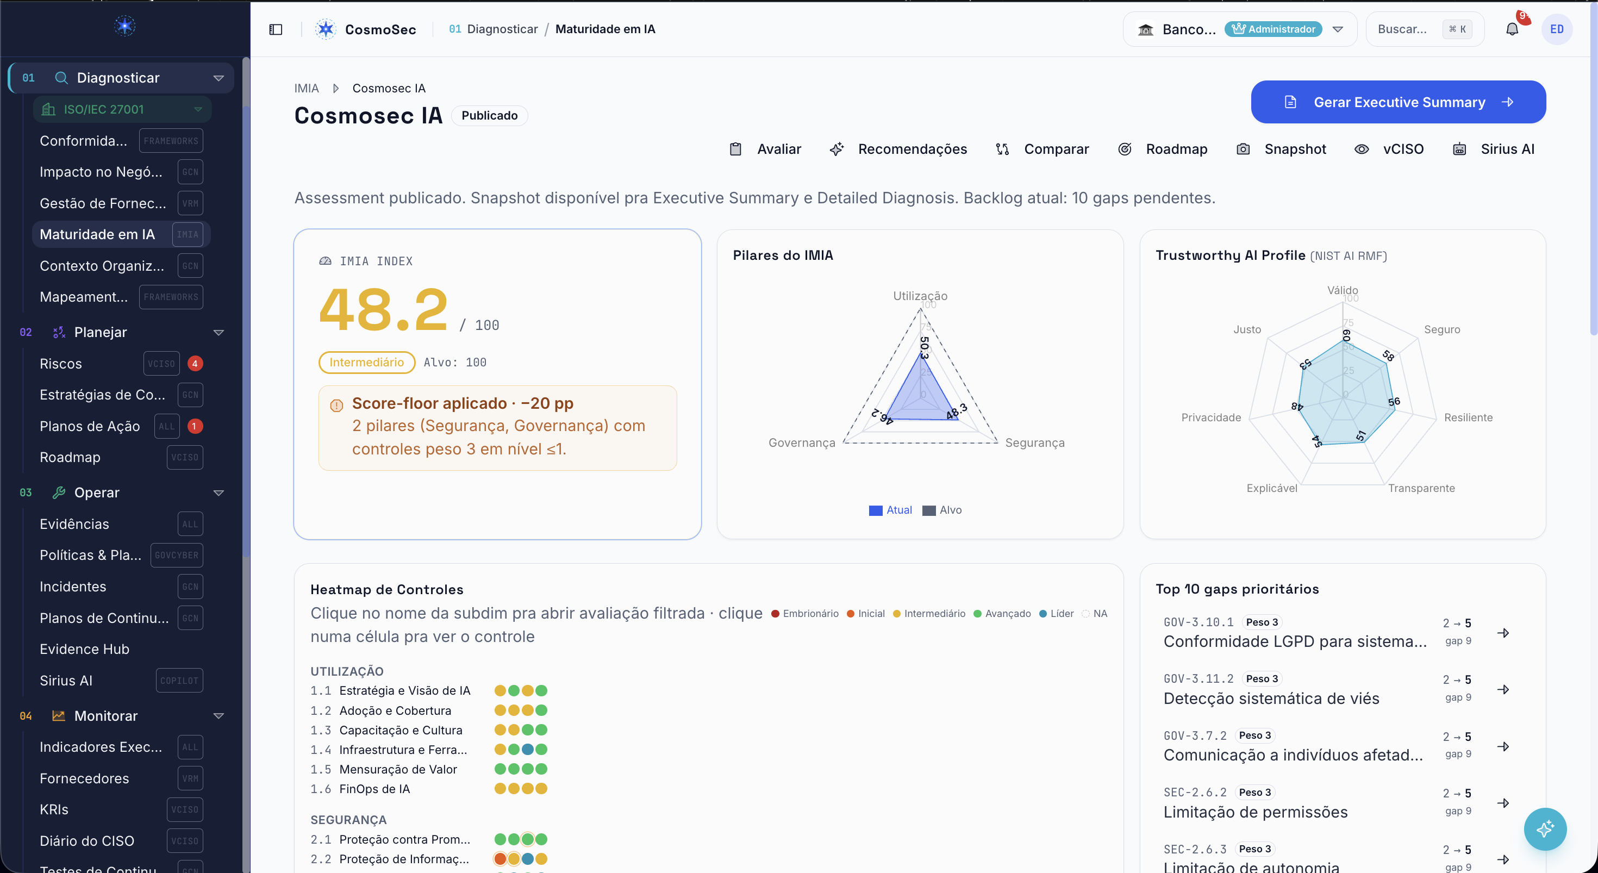Open the Sirius AI floating assistant button

coord(1545,829)
